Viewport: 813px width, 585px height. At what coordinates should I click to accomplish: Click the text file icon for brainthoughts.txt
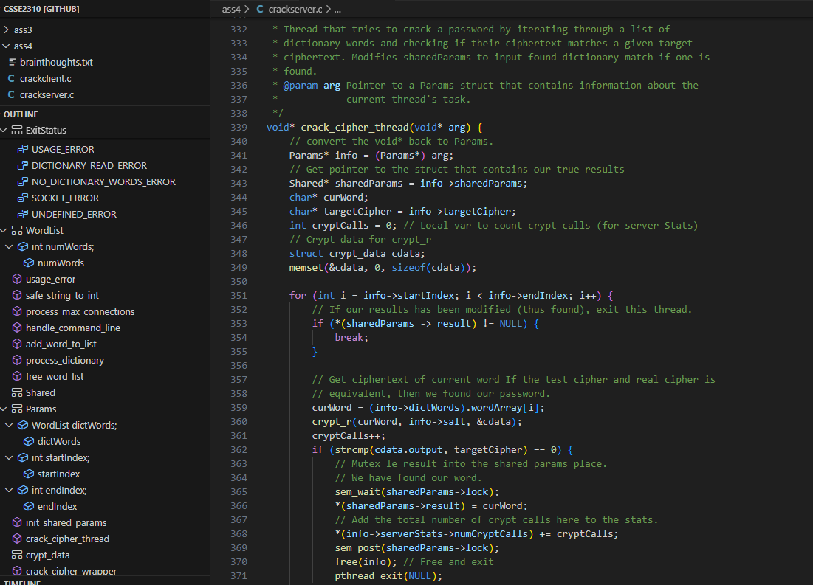tap(12, 62)
